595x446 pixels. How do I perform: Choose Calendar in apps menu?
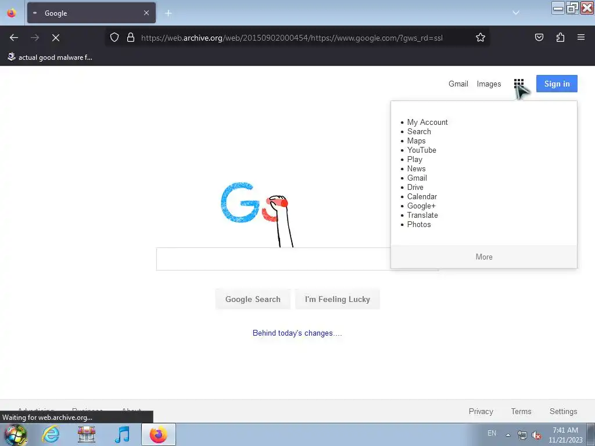coord(422,196)
